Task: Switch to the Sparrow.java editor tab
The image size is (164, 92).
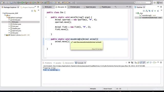Action: 91,7
